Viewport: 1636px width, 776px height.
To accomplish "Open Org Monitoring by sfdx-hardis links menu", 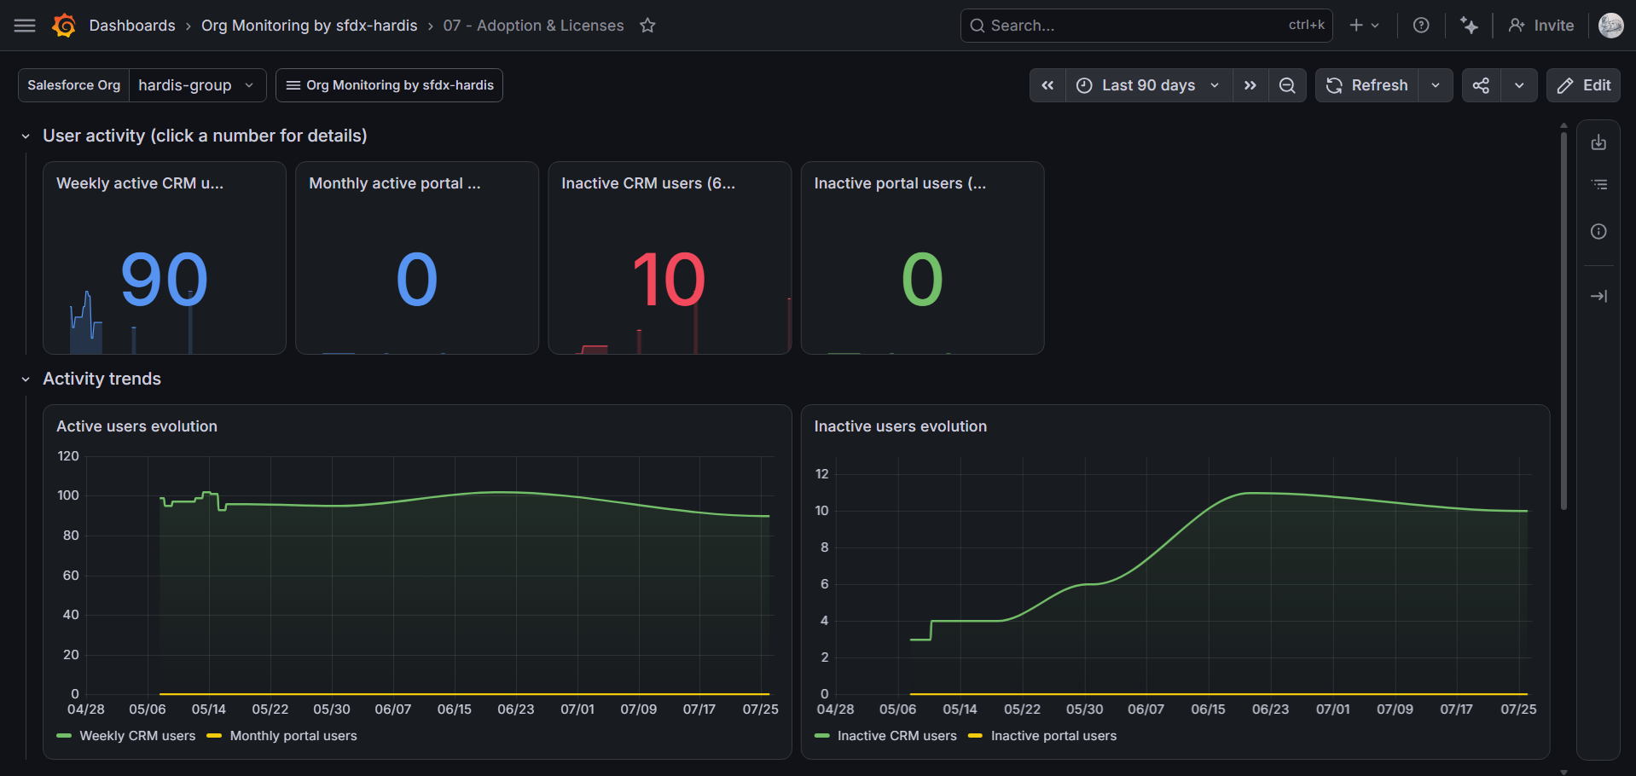I will pyautogui.click(x=389, y=85).
